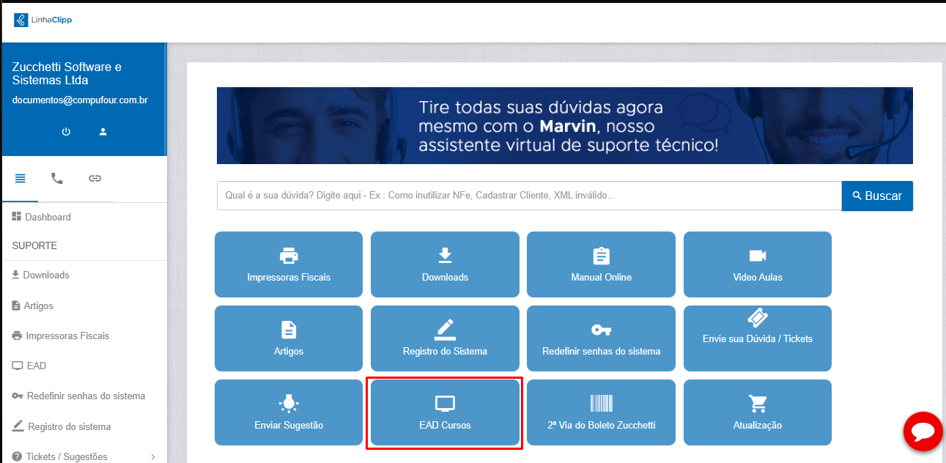This screenshot has height=463, width=946.
Task: Open the EAD Cursos tile
Action: (445, 412)
